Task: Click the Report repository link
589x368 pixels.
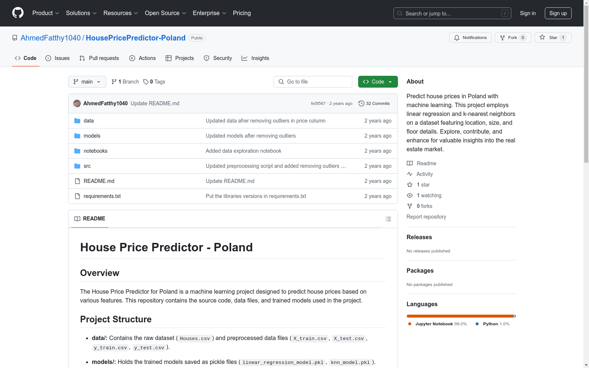Action: point(426,217)
